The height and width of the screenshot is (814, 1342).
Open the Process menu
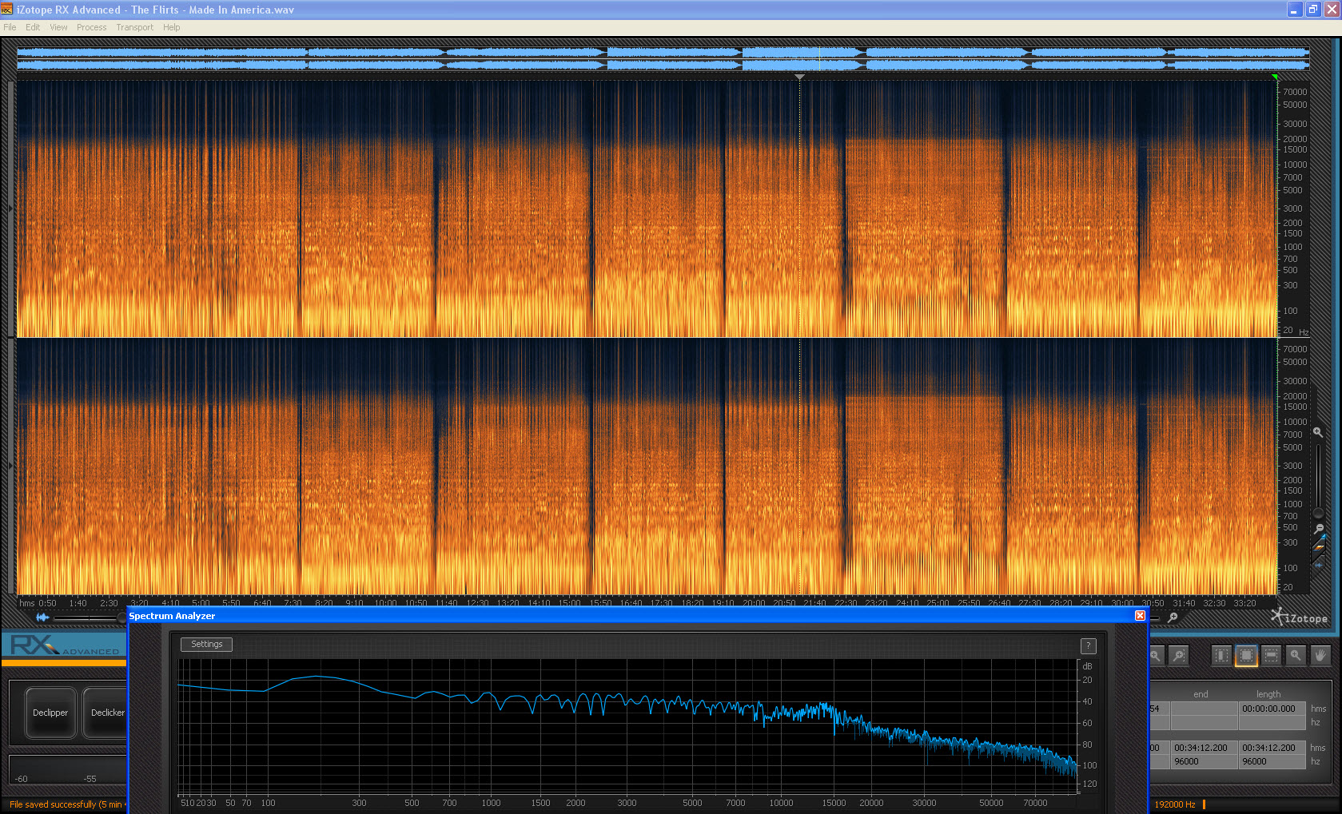[x=91, y=27]
